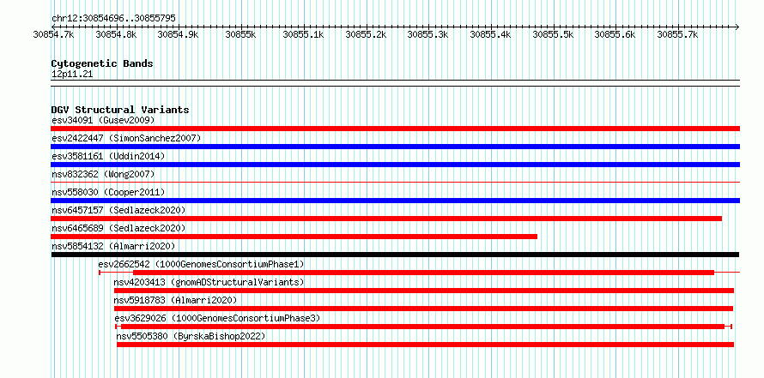Click the blue bar of nsv558030

(x=395, y=201)
